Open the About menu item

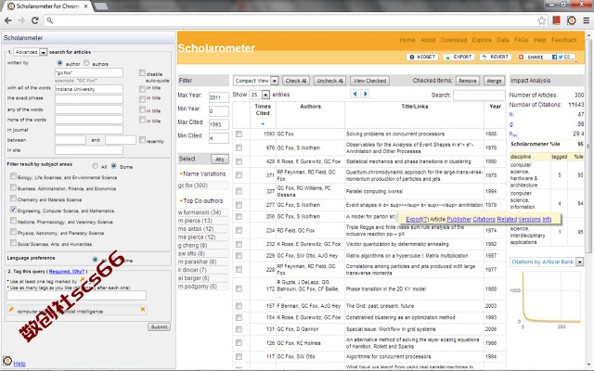click(x=428, y=40)
